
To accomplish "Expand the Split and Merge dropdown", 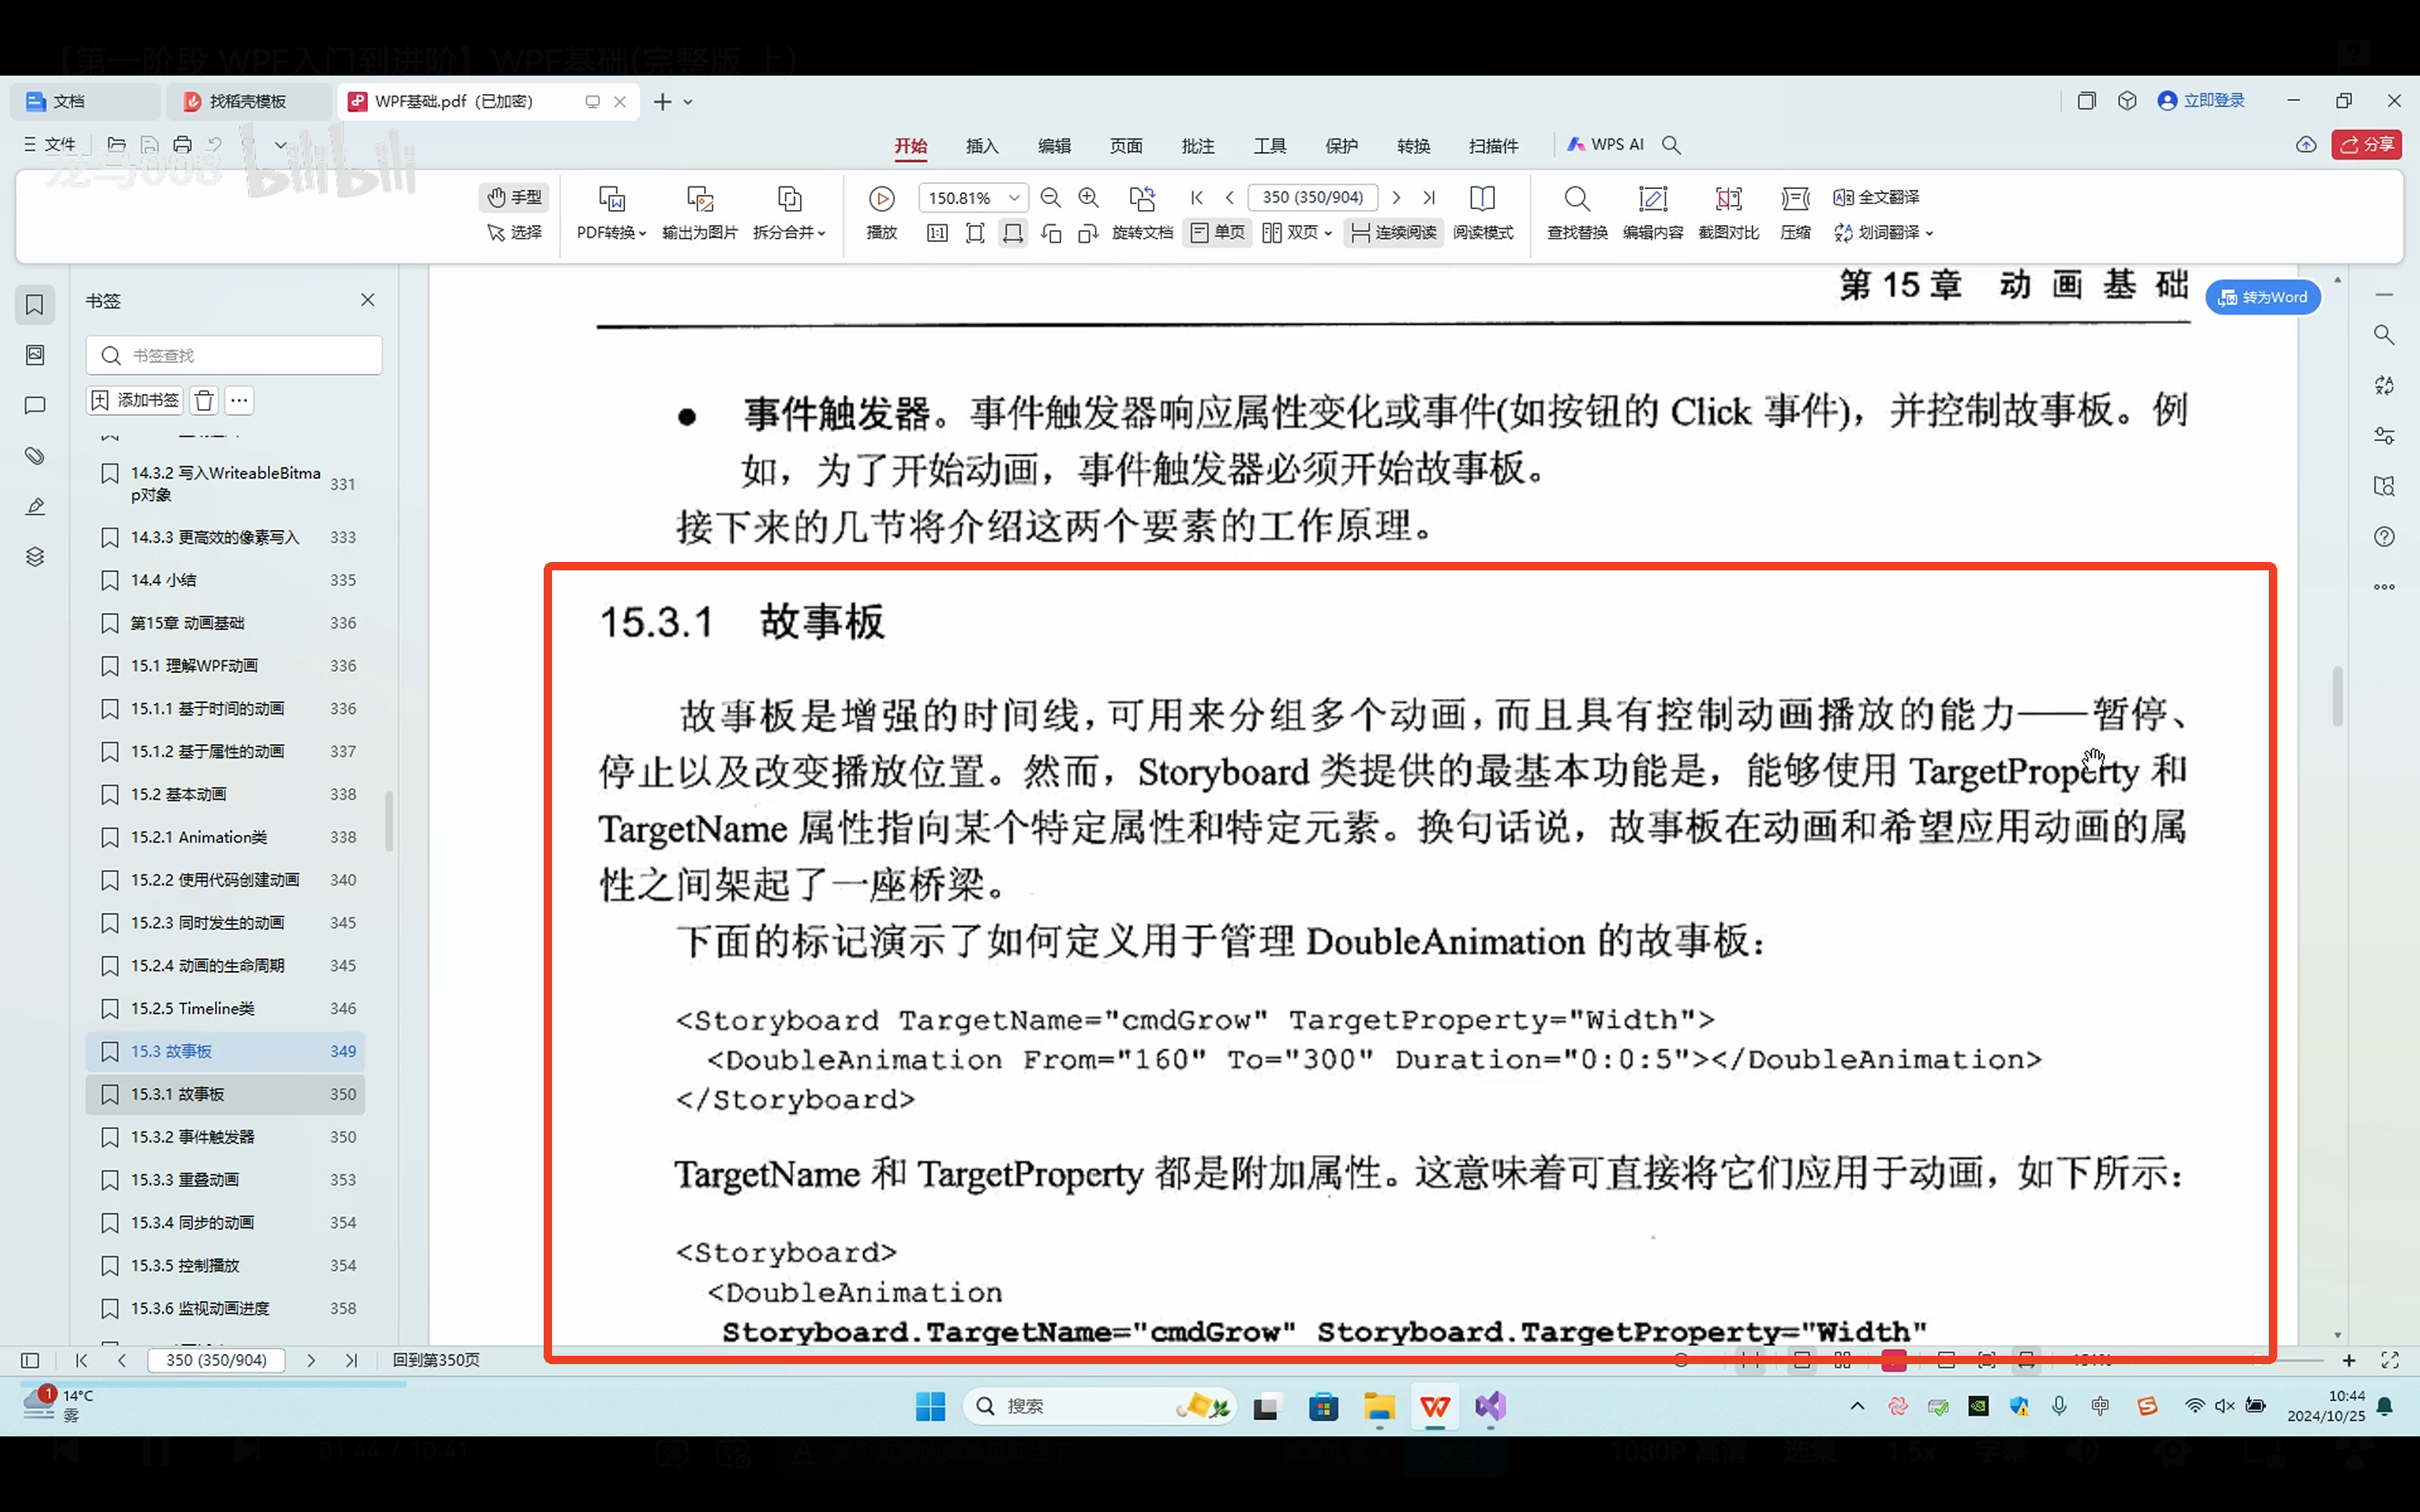I will pyautogui.click(x=789, y=233).
